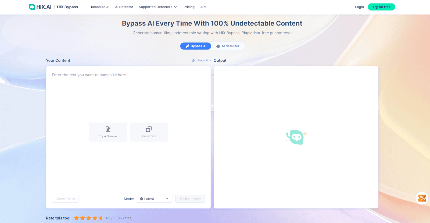The height and width of the screenshot is (223, 430).
Task: Rate the tool five stars
Action: [x=101, y=218]
